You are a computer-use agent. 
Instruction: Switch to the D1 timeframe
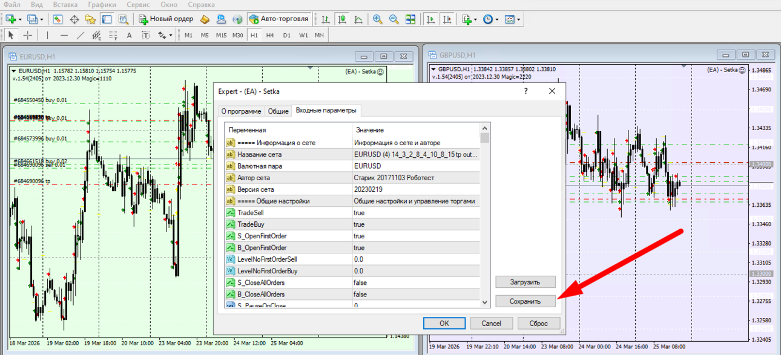click(x=286, y=35)
